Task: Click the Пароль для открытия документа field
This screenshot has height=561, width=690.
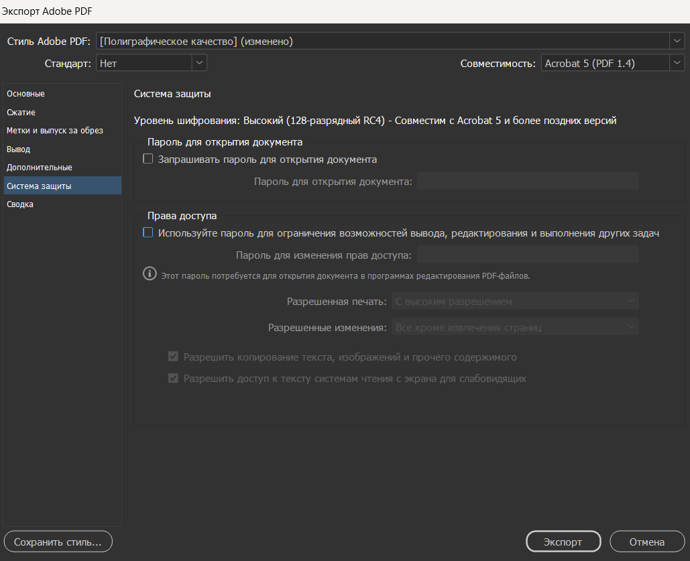Action: 528,181
